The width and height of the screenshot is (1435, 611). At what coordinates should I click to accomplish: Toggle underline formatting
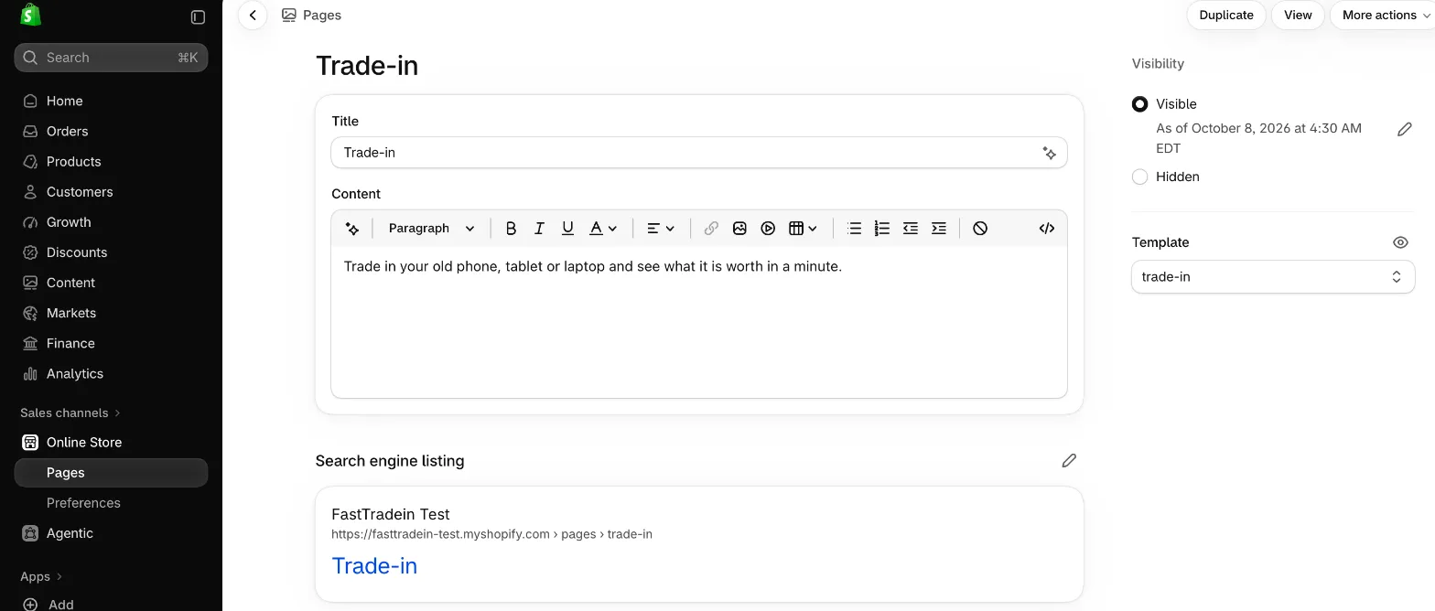coord(567,229)
